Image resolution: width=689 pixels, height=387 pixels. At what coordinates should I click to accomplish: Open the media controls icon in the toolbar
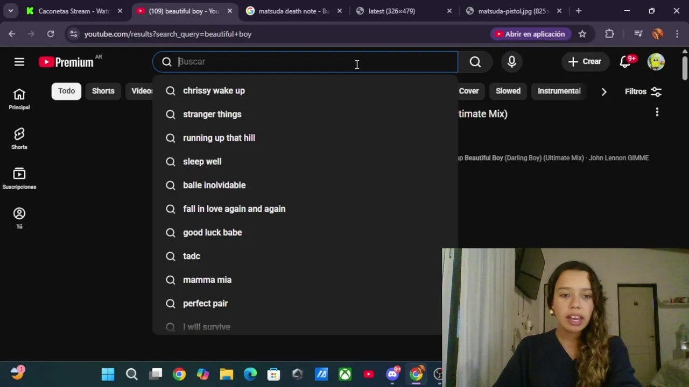tap(638, 34)
